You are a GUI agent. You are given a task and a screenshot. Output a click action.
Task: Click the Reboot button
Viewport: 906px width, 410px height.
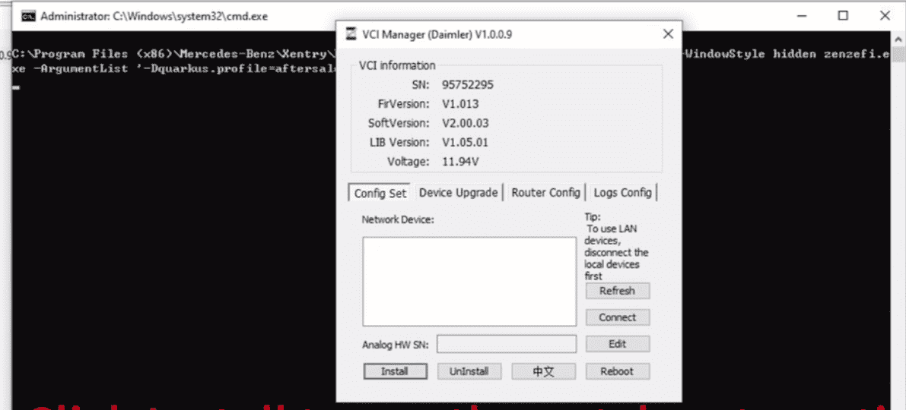[617, 371]
